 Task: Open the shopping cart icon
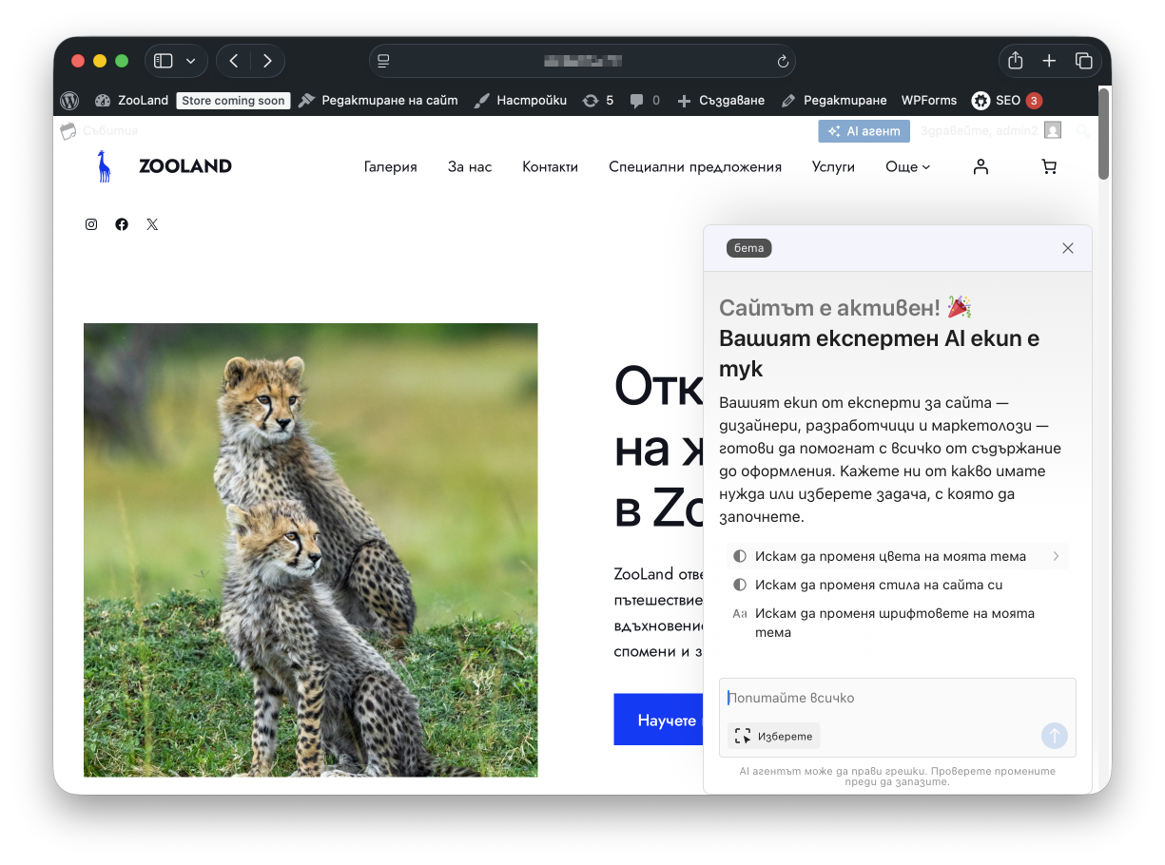(1049, 167)
